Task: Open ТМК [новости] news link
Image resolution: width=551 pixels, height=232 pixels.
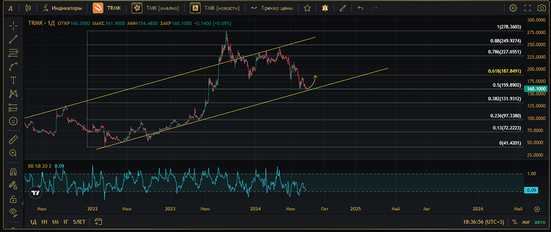Action: [x=215, y=8]
